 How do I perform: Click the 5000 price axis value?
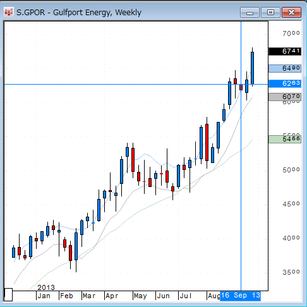point(291,170)
